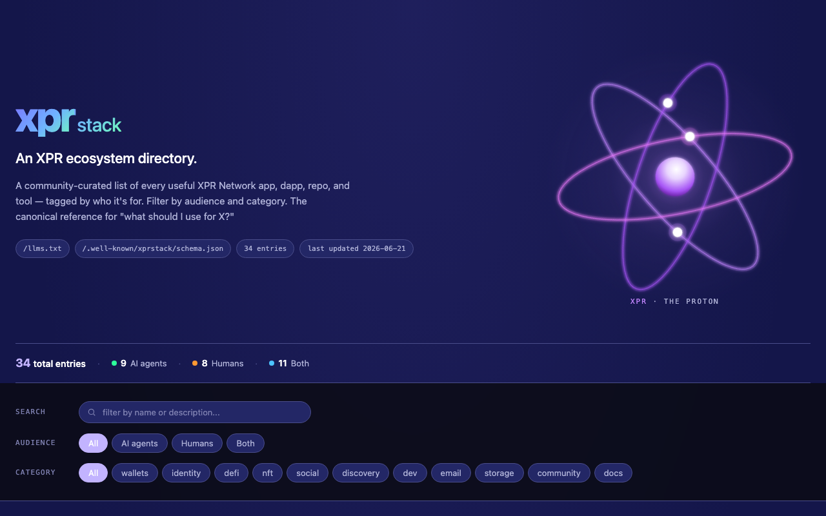Filter by defi category
The width and height of the screenshot is (826, 516).
tap(232, 473)
